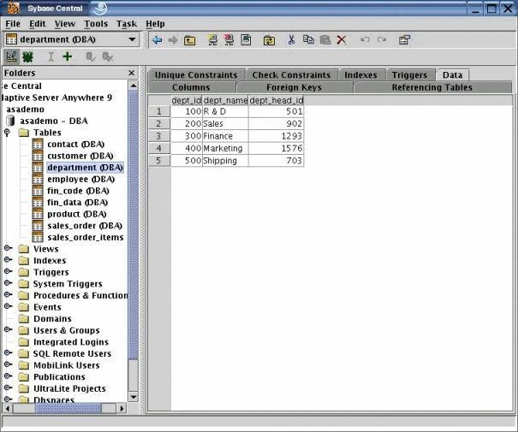Screen dimensions: 518x432
Task: Select the employee (DBA) table
Action: pos(80,180)
